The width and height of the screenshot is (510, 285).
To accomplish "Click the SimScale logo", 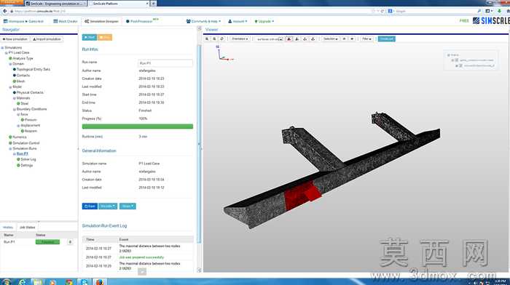I will pyautogui.click(x=491, y=21).
